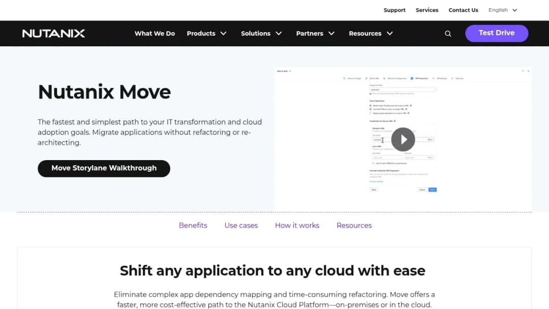
Task: Open the English language dropdown
Action: pos(503,10)
